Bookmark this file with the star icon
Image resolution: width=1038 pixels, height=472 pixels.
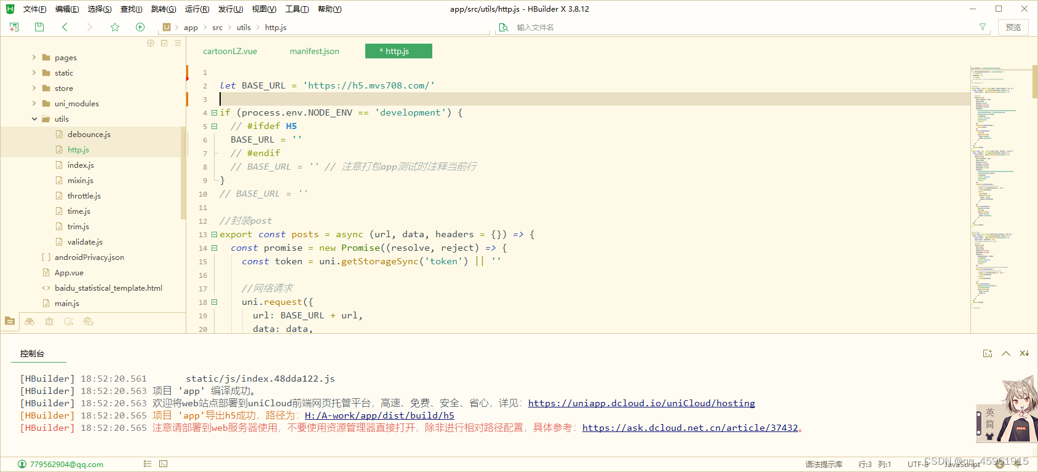(115, 27)
